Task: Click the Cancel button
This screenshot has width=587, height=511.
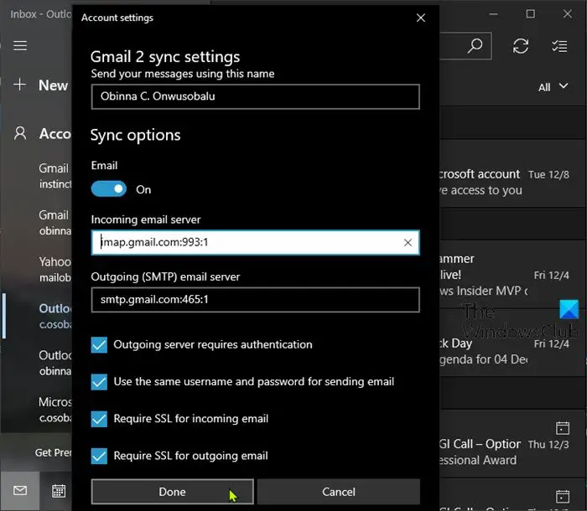Action: (x=339, y=492)
